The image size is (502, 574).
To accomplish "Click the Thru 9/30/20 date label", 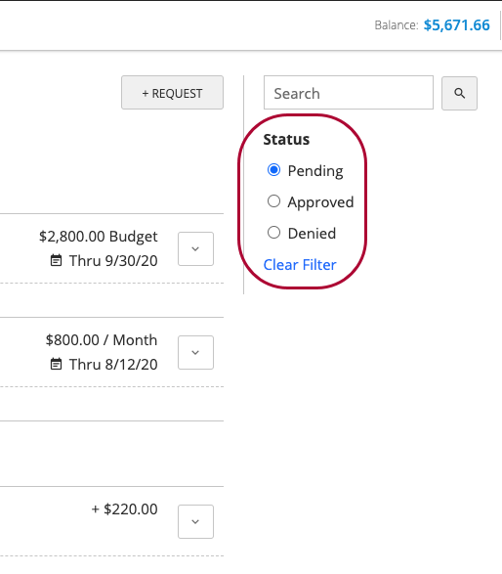I will click(x=113, y=261).
